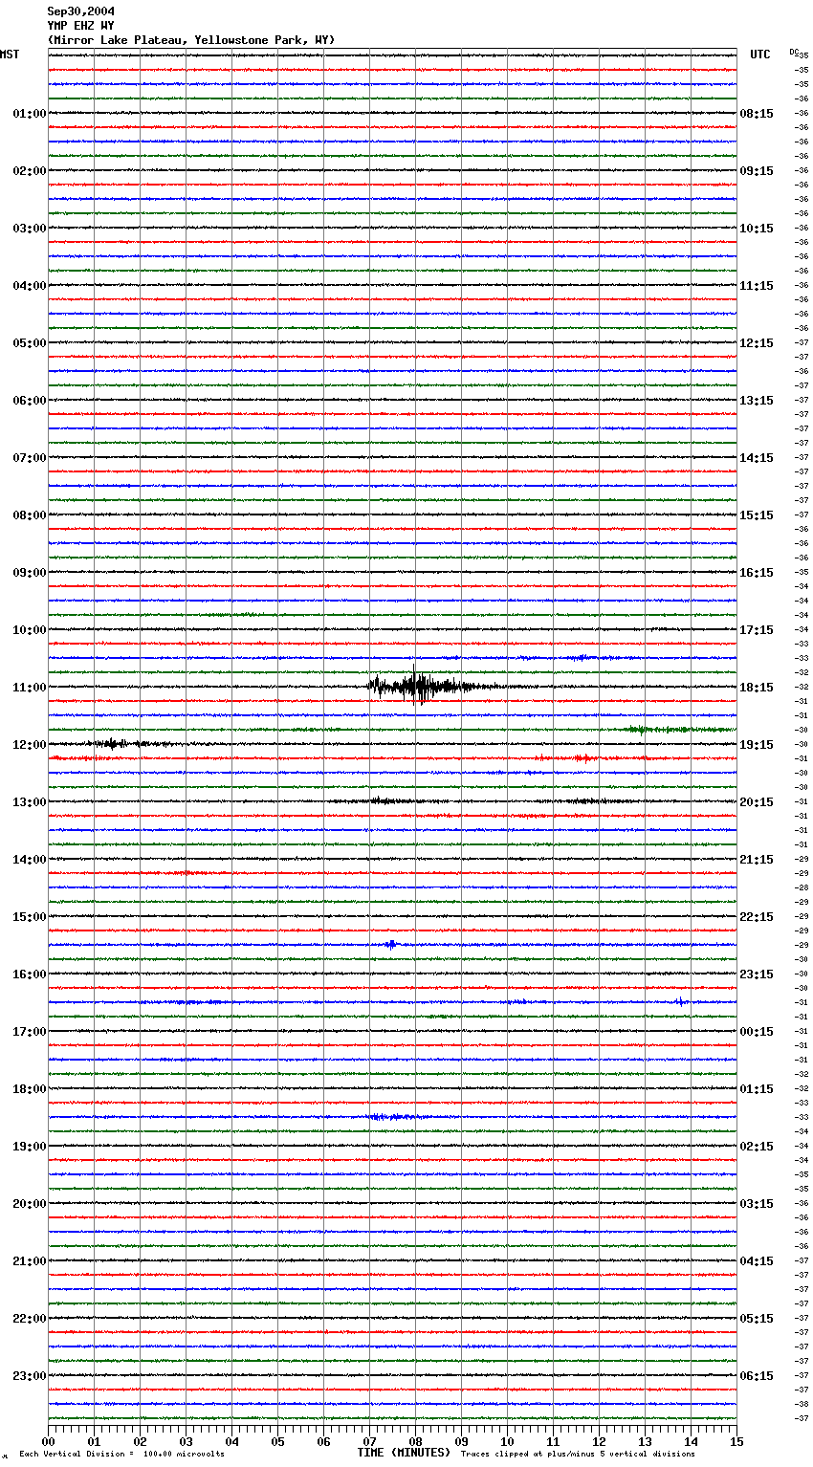Select the 08:15 UTC time label

757,114
